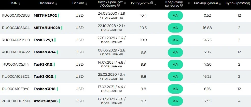Open ГазКап3Р18 bond link
251x107 pixels.
tap(45, 89)
